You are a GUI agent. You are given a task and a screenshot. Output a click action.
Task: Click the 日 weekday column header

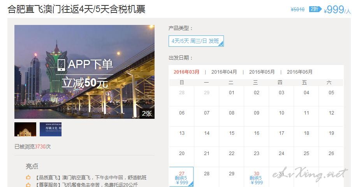click(x=181, y=82)
